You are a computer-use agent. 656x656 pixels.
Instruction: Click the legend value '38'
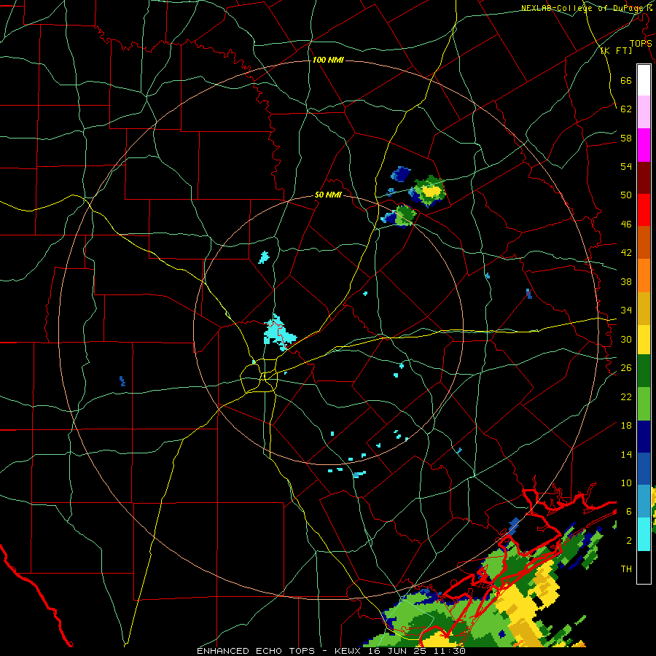(x=626, y=282)
